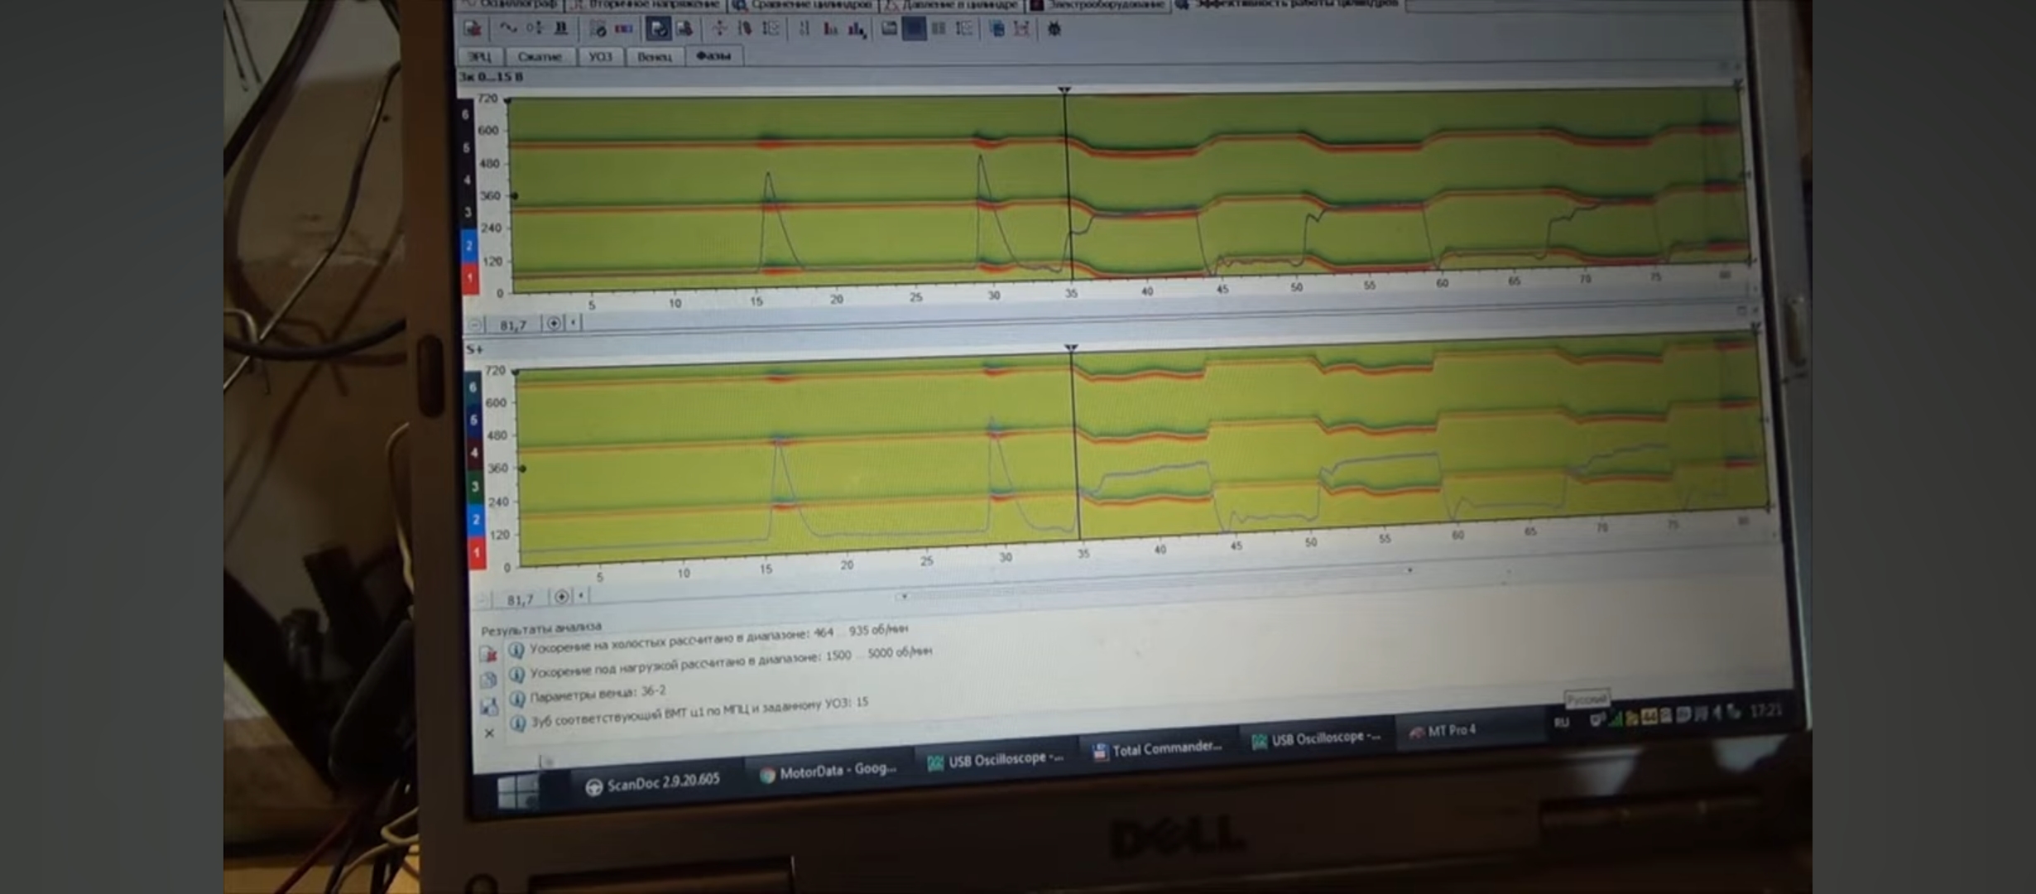Open Total Commander from the taskbar
This screenshot has width=2036, height=894.
[1157, 749]
